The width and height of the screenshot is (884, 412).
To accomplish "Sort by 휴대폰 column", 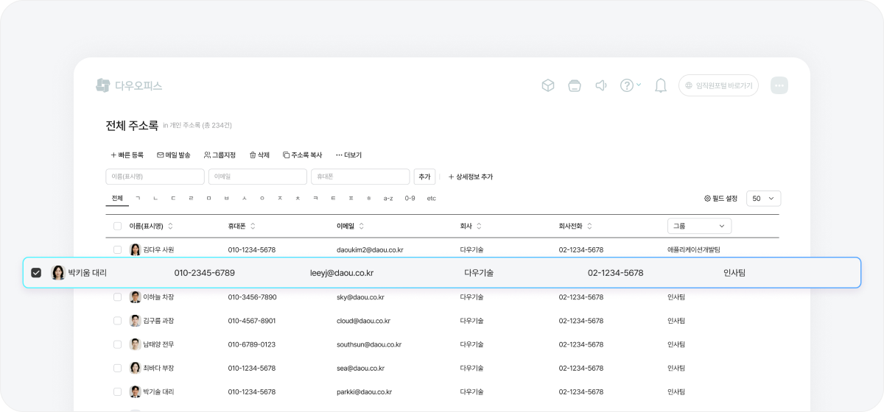I will (x=242, y=226).
